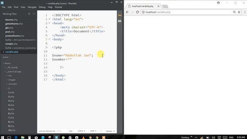Select variable.php in Working Files
This screenshot has width=247, height=139.
pos(12,52)
